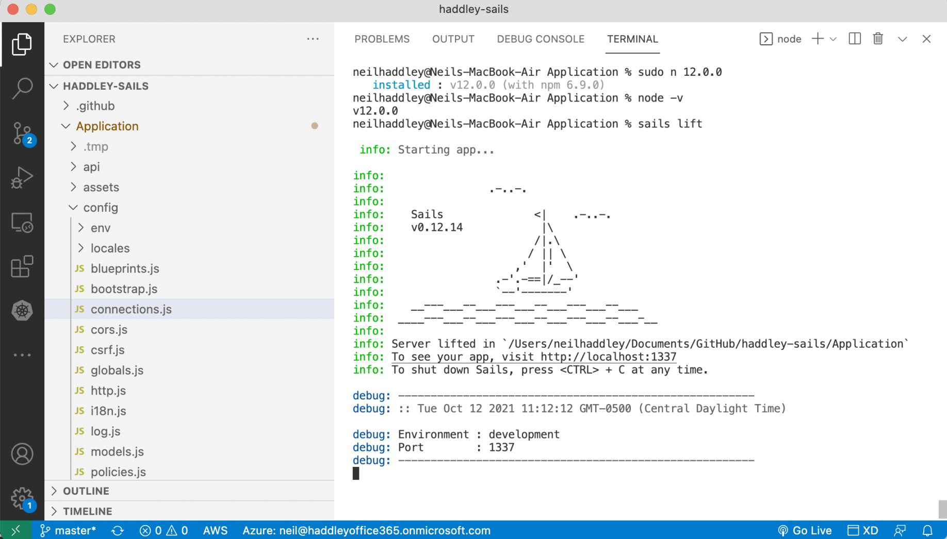Click the master* branch button
Screen dimensions: 947x539
pyautogui.click(x=68, y=530)
